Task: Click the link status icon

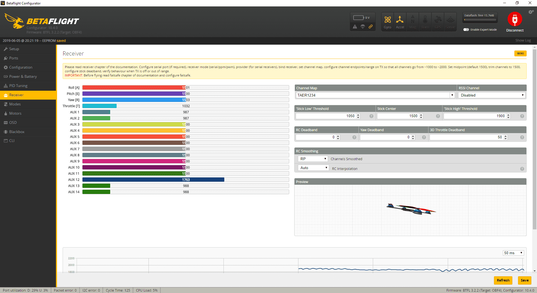Action: point(371,27)
